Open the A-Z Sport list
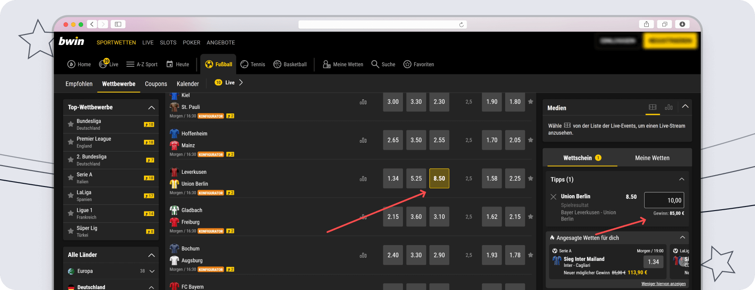Viewport: 755px width, 290px height. tap(142, 64)
